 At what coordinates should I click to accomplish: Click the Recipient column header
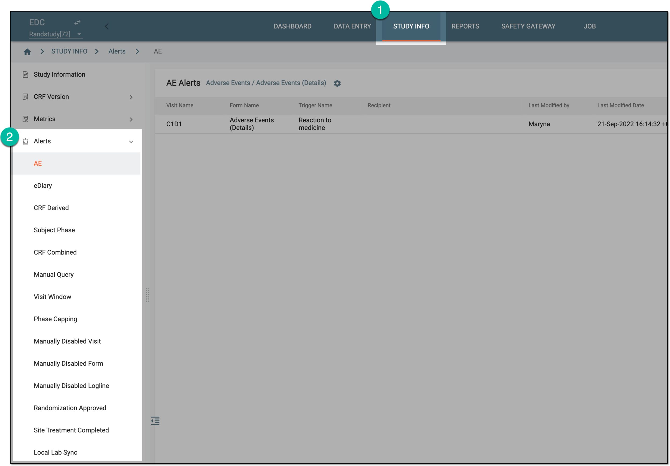tap(379, 105)
